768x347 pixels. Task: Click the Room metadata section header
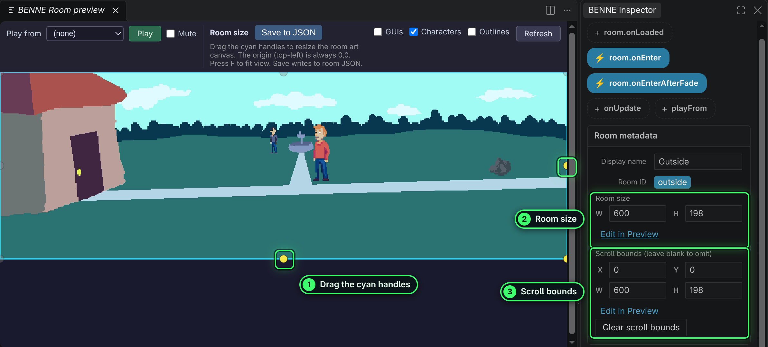click(669, 136)
